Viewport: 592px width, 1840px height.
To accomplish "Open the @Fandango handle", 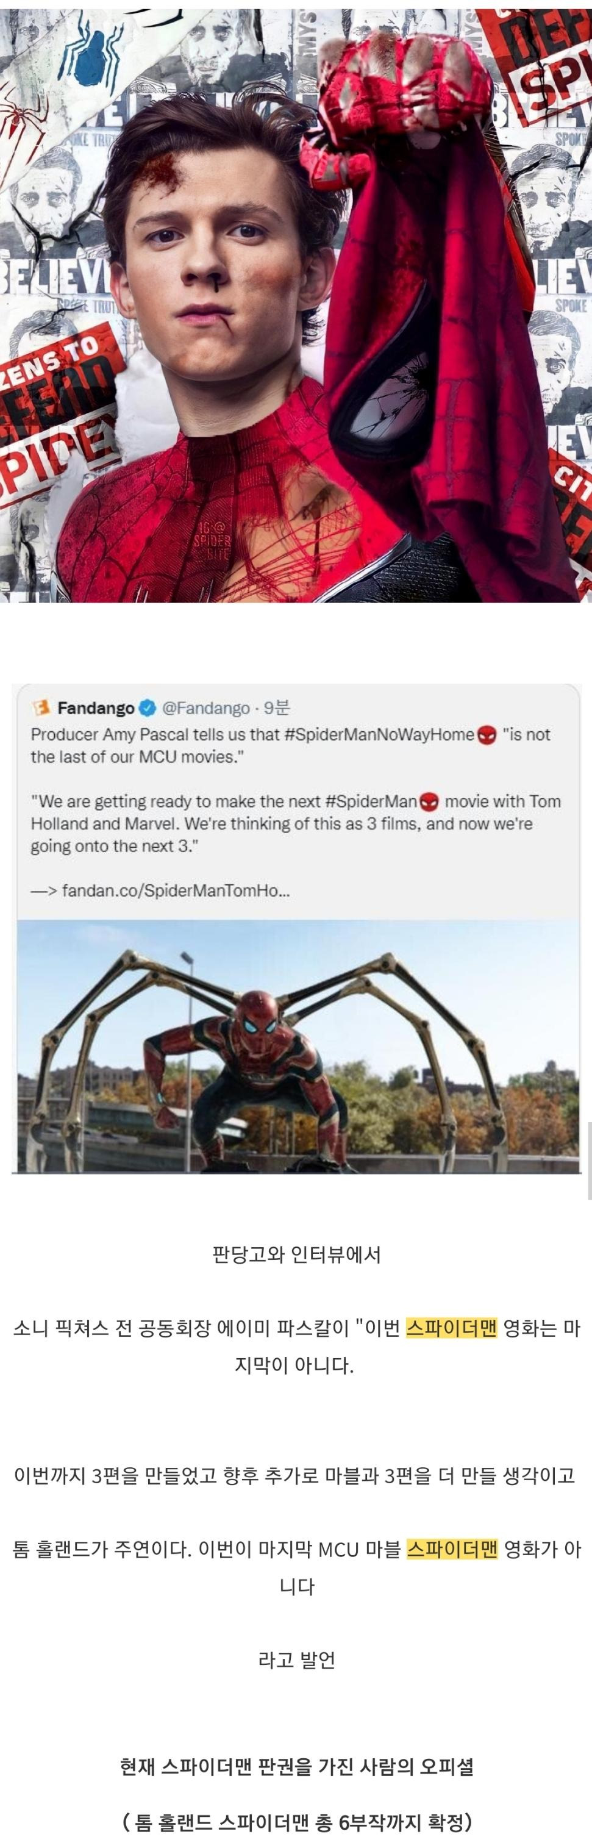I will click(205, 709).
